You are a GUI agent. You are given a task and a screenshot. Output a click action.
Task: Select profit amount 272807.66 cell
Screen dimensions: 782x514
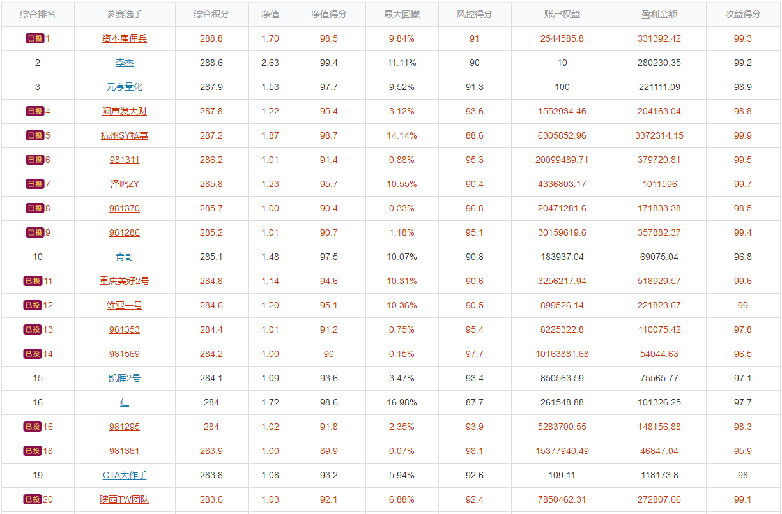(659, 499)
